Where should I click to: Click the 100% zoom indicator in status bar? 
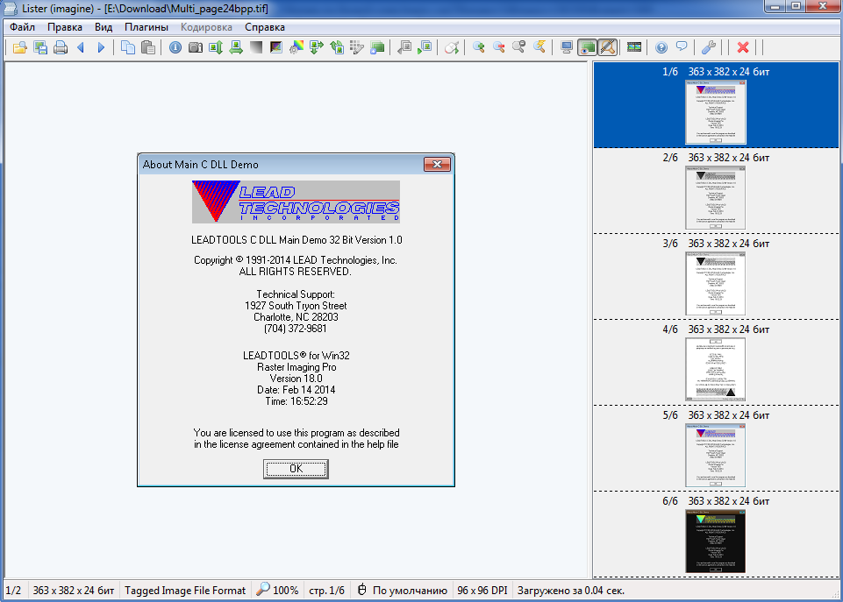point(277,591)
